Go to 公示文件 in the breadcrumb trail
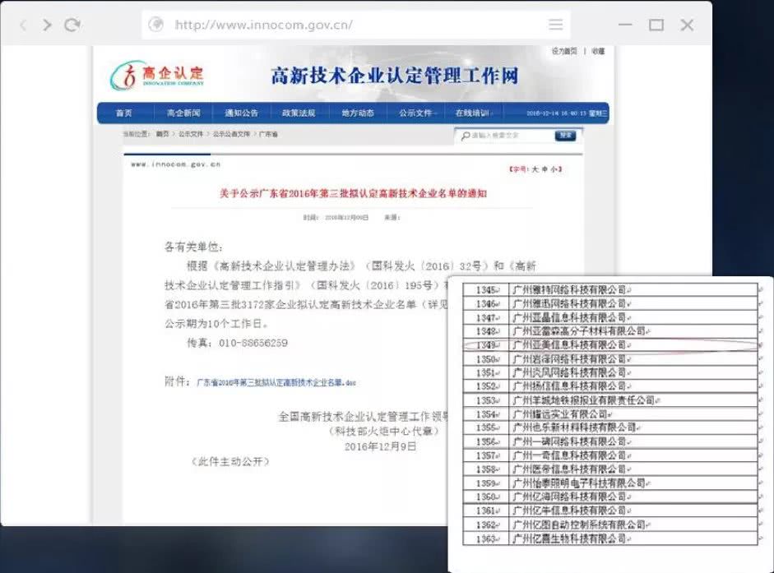 pos(191,134)
